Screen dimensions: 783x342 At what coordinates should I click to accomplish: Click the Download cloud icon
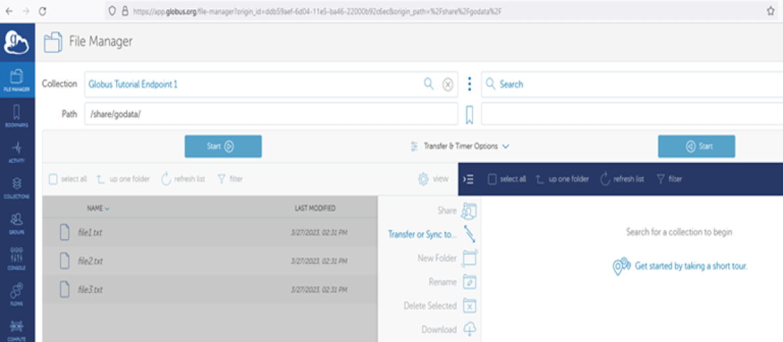(469, 330)
